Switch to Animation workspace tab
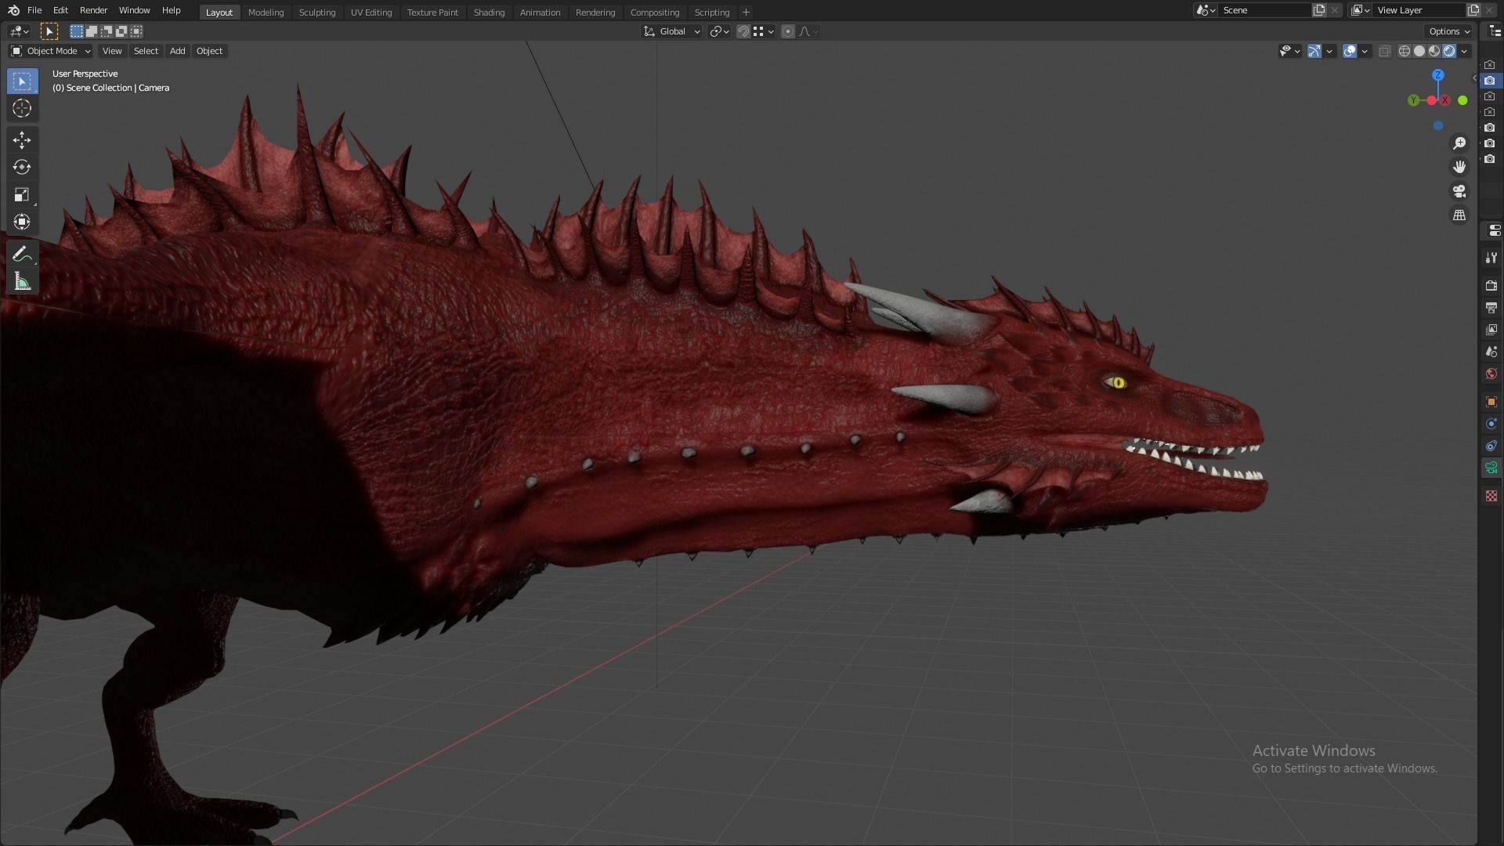 (540, 13)
